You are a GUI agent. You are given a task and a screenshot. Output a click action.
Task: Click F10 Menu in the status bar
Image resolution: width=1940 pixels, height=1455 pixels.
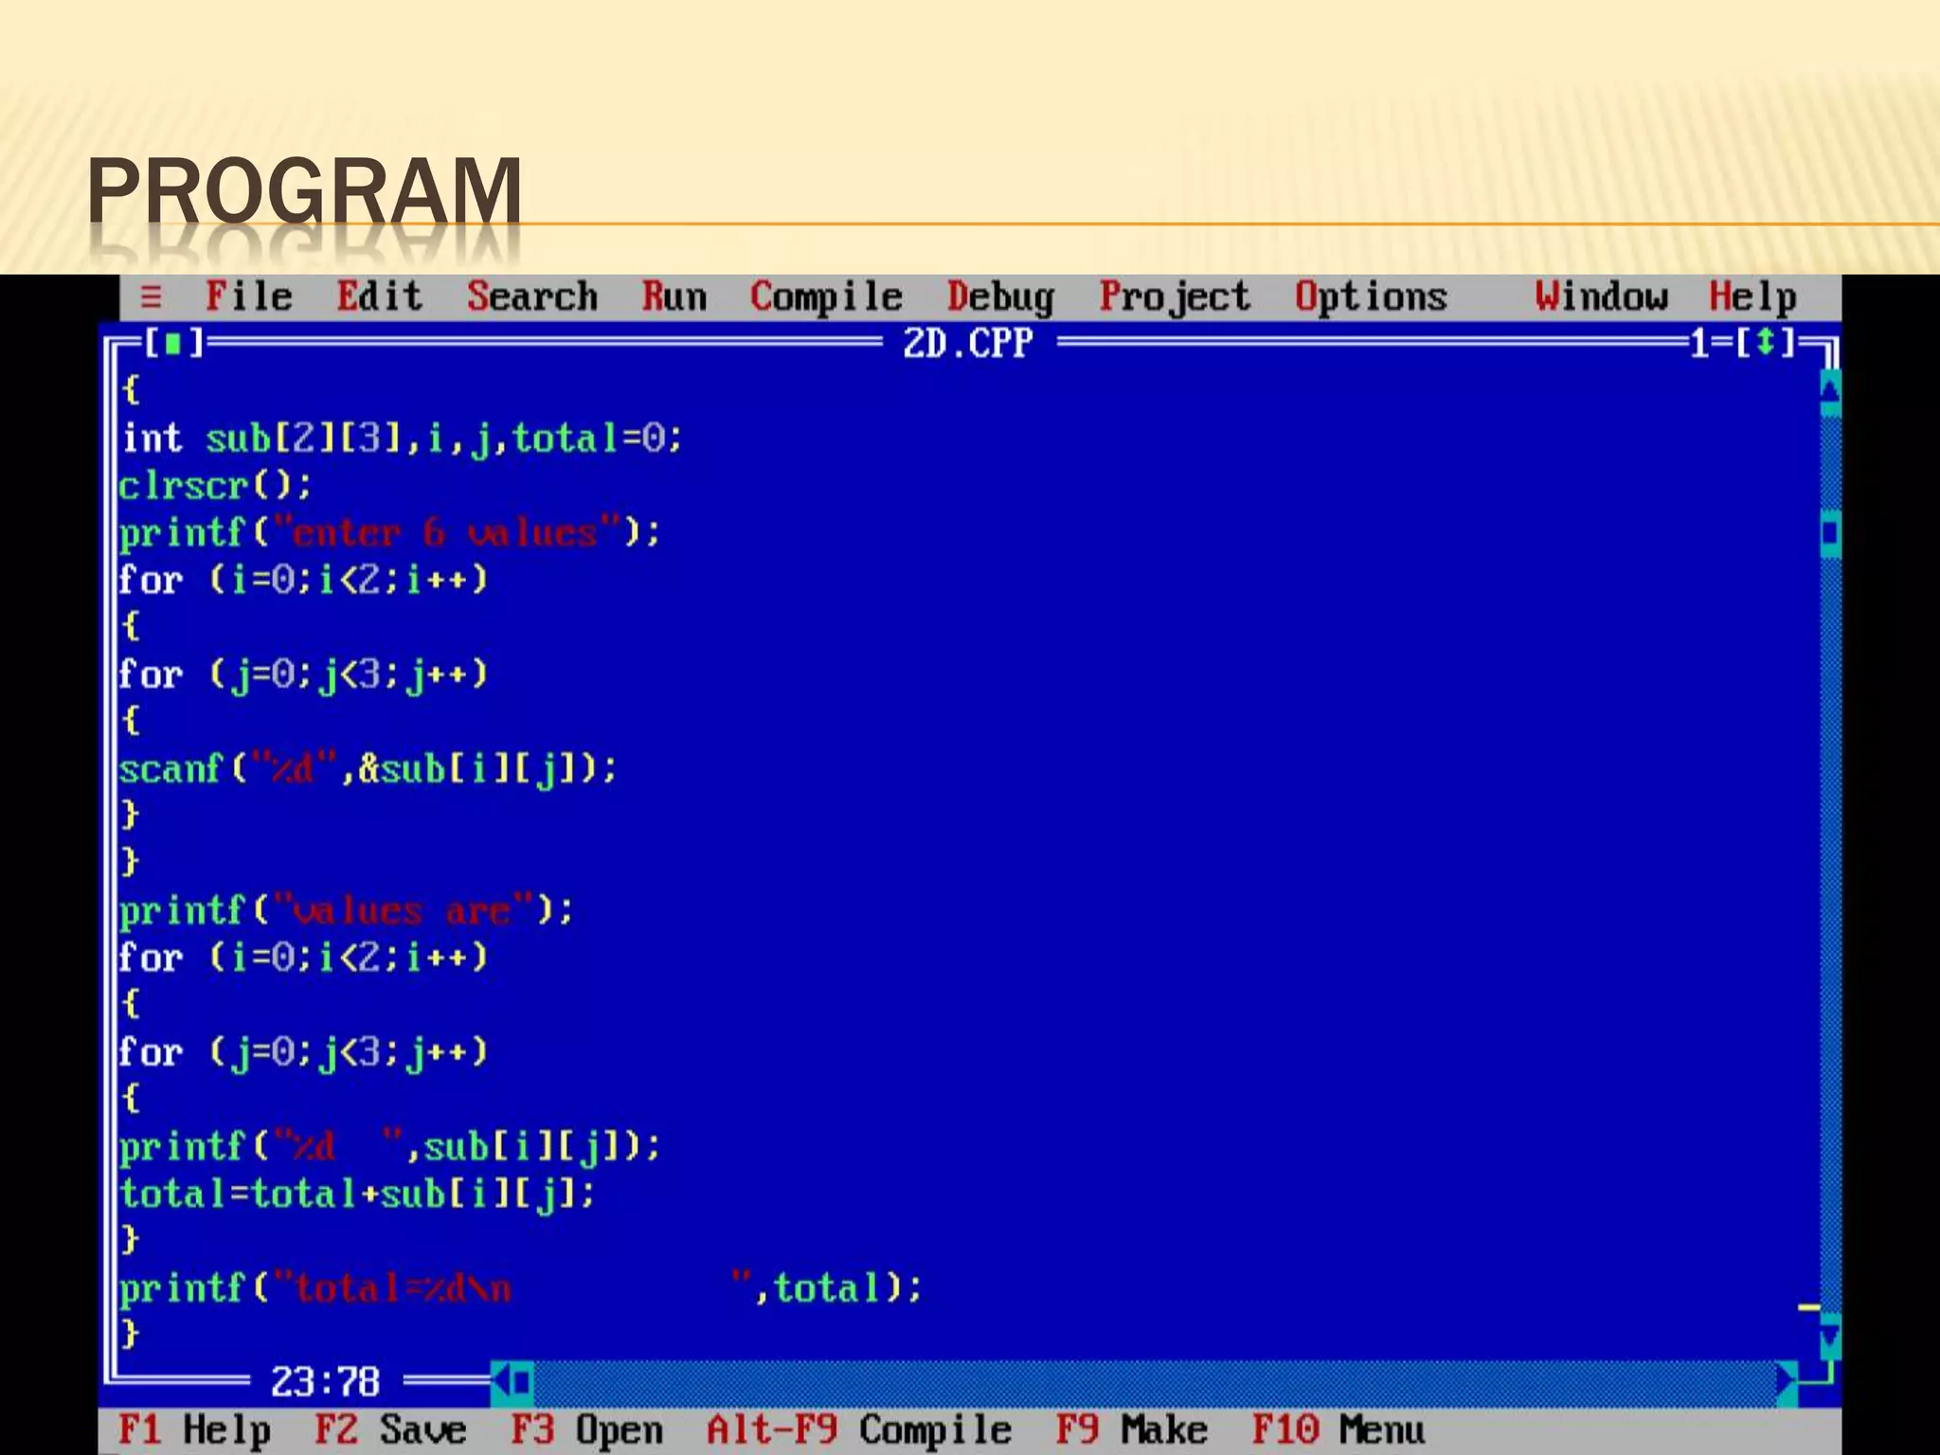click(1338, 1430)
